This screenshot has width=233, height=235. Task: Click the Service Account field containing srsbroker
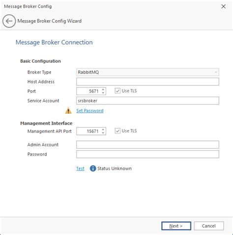(147, 101)
